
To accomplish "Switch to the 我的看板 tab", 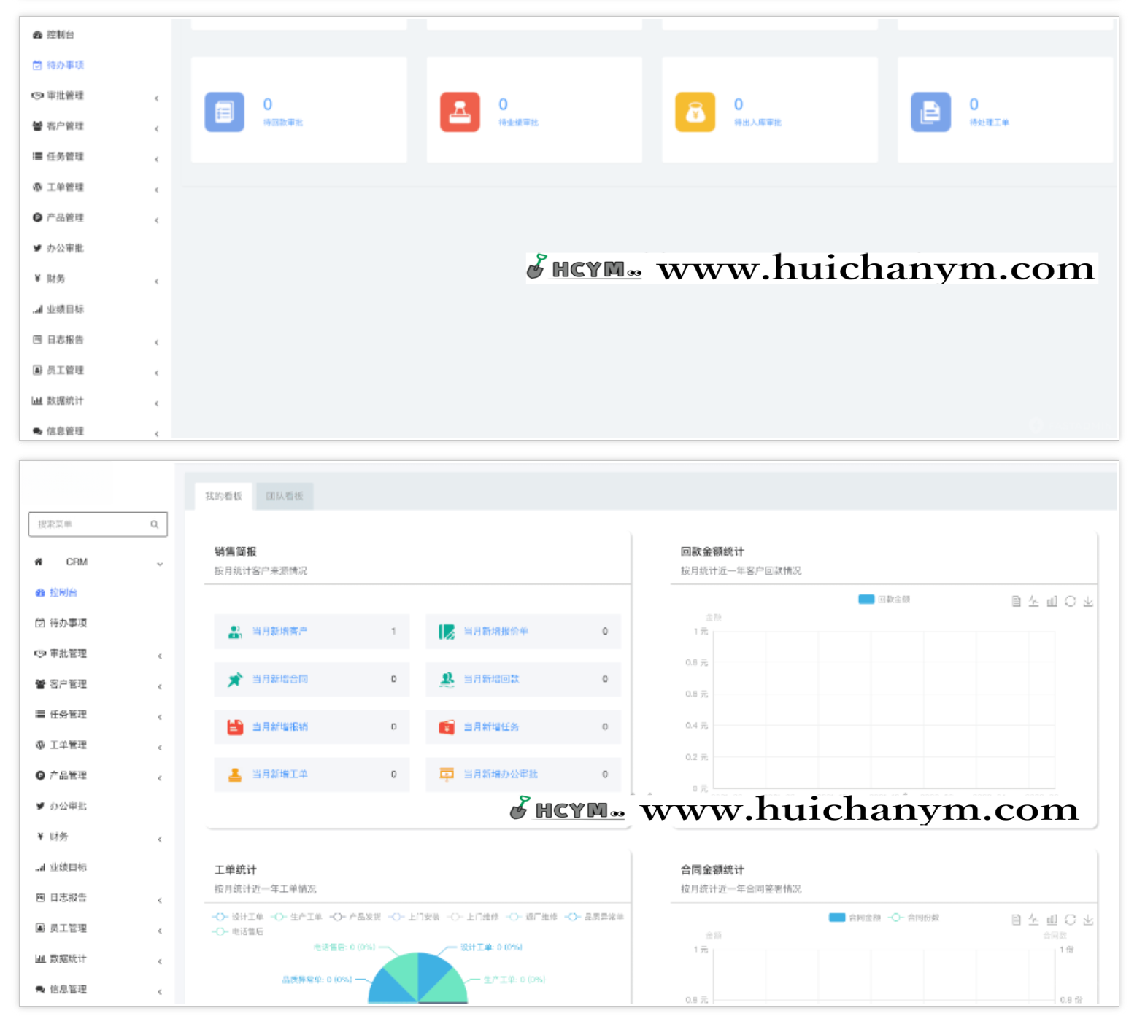I will coord(223,496).
